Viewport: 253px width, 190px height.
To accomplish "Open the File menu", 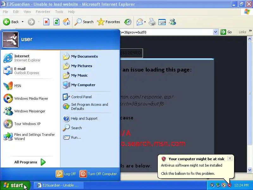I will tap(5, 12).
